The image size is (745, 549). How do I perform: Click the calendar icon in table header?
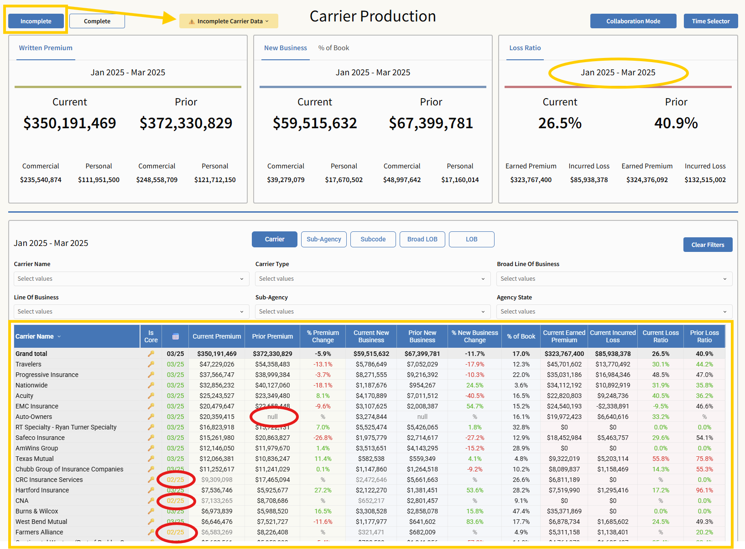click(x=175, y=337)
